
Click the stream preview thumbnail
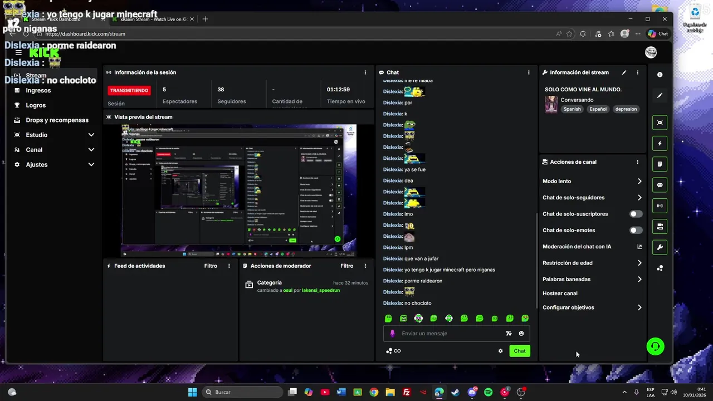[238, 190]
